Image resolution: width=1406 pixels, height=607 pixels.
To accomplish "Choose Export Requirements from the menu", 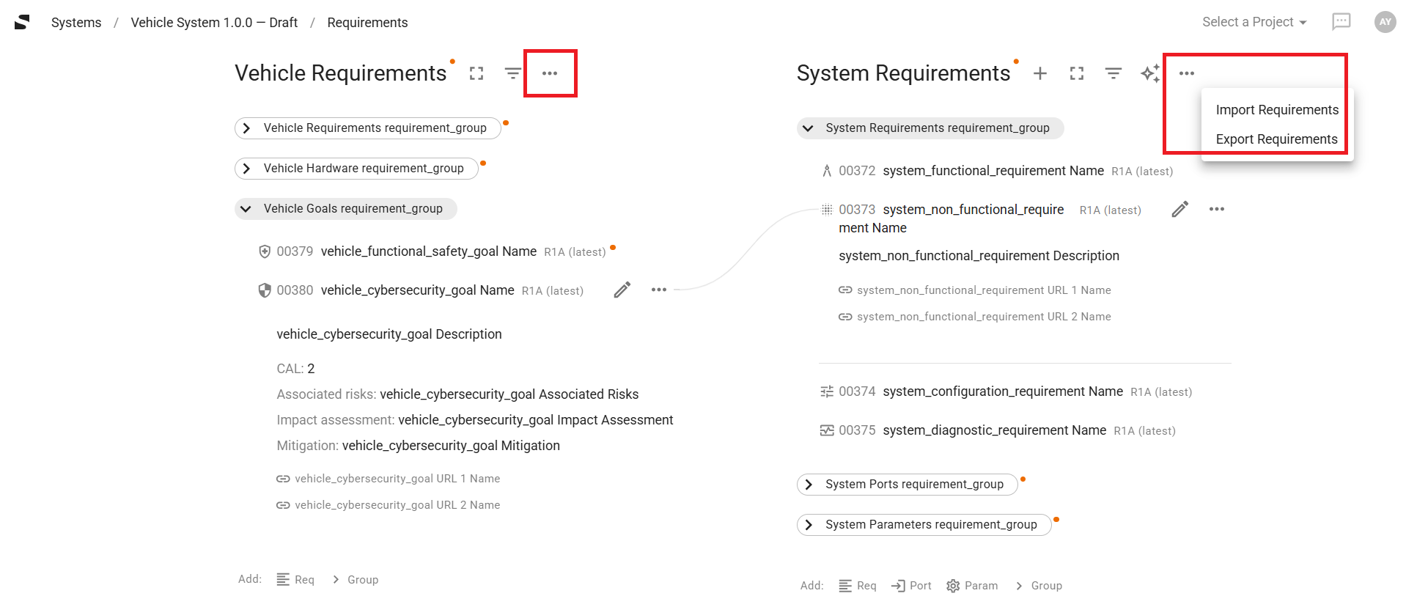I will 1276,139.
